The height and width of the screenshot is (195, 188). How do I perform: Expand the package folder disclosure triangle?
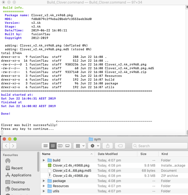click(44, 181)
